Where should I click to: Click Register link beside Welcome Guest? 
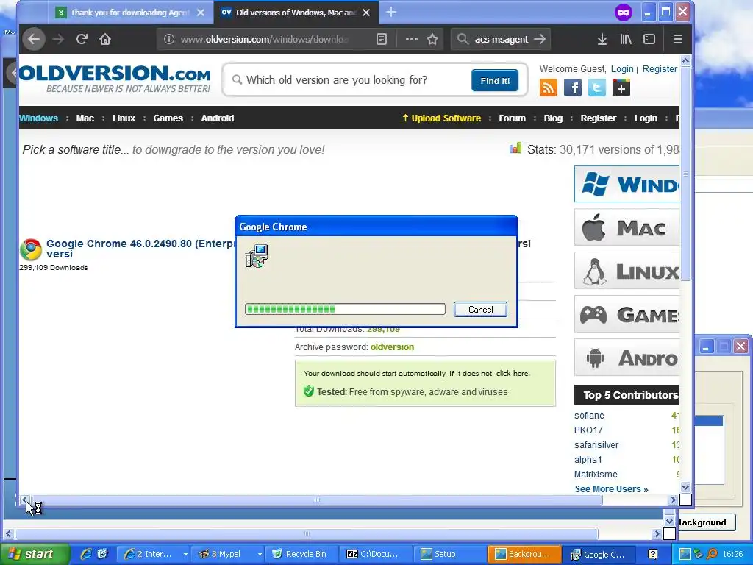660,68
